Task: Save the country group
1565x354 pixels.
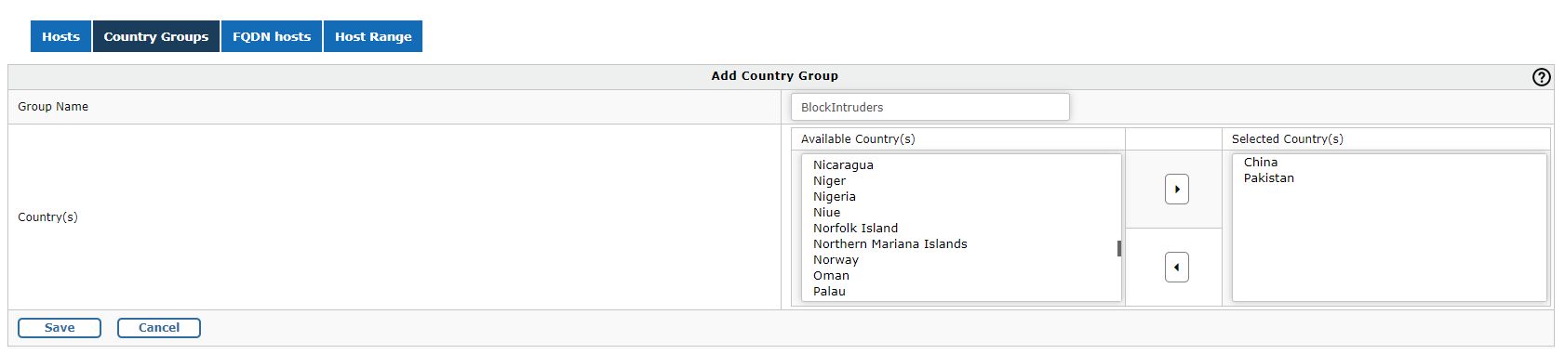Action: 60,328
